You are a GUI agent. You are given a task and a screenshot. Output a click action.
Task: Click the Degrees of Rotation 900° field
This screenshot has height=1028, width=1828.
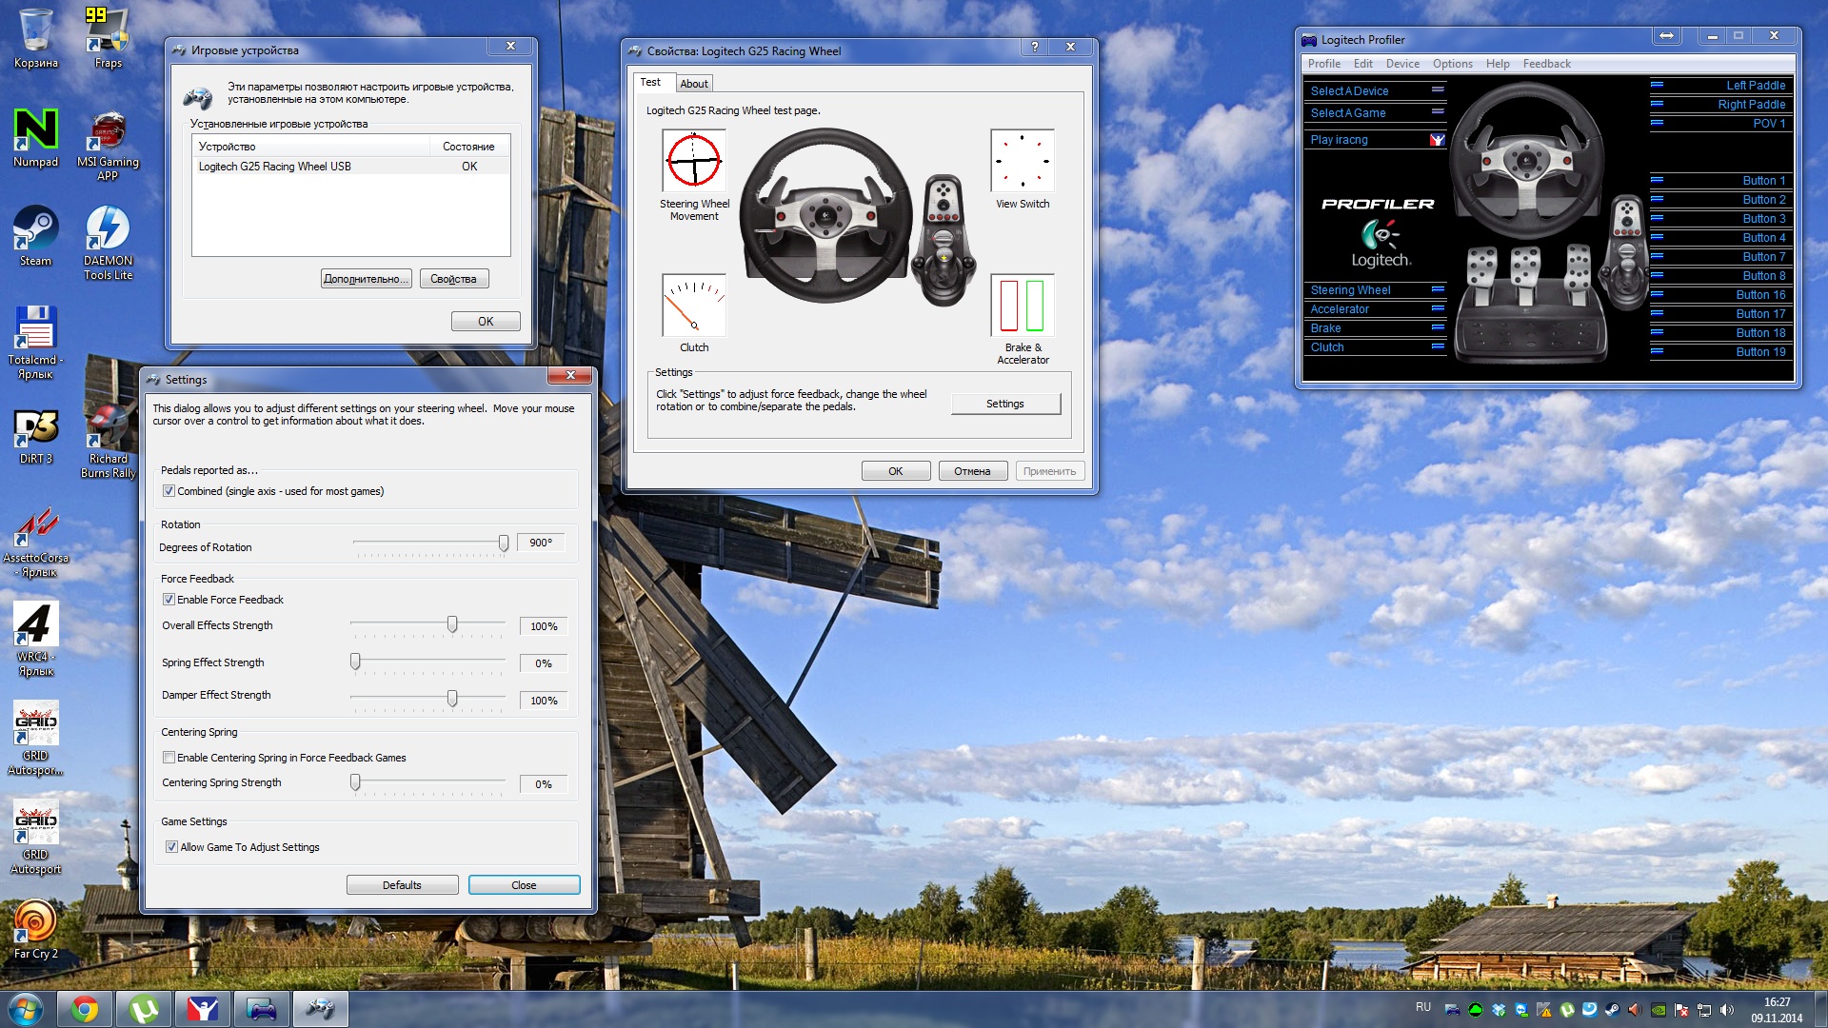pyautogui.click(x=541, y=543)
